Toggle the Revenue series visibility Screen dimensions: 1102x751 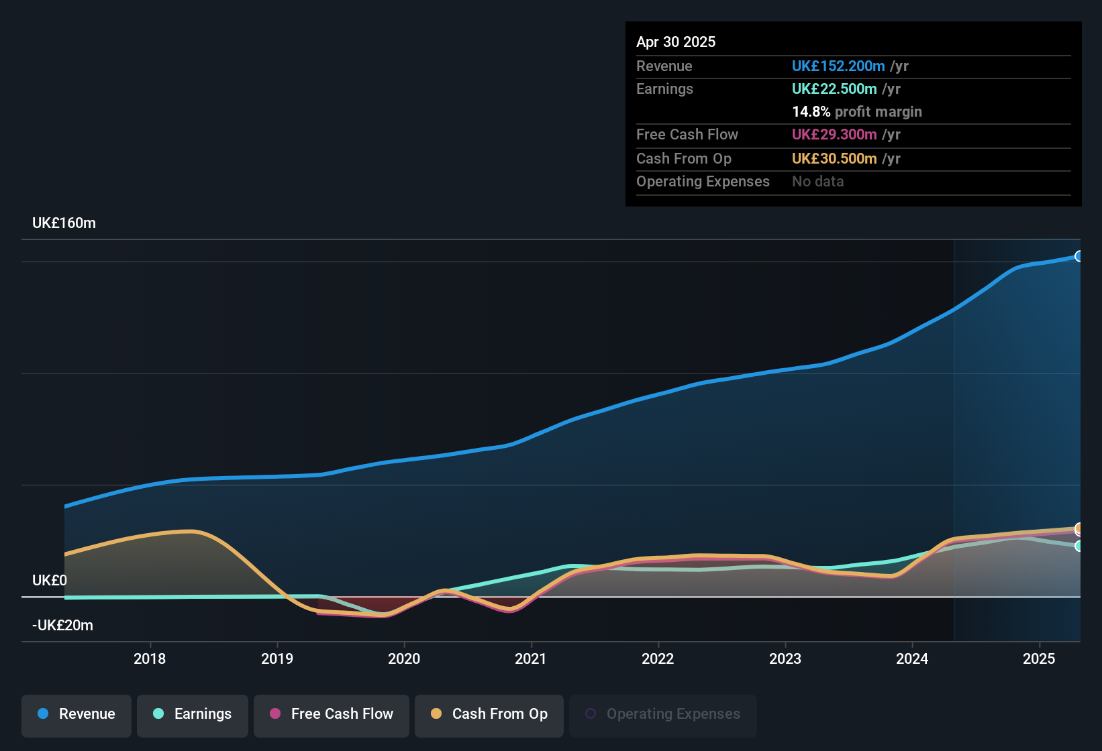(76, 715)
